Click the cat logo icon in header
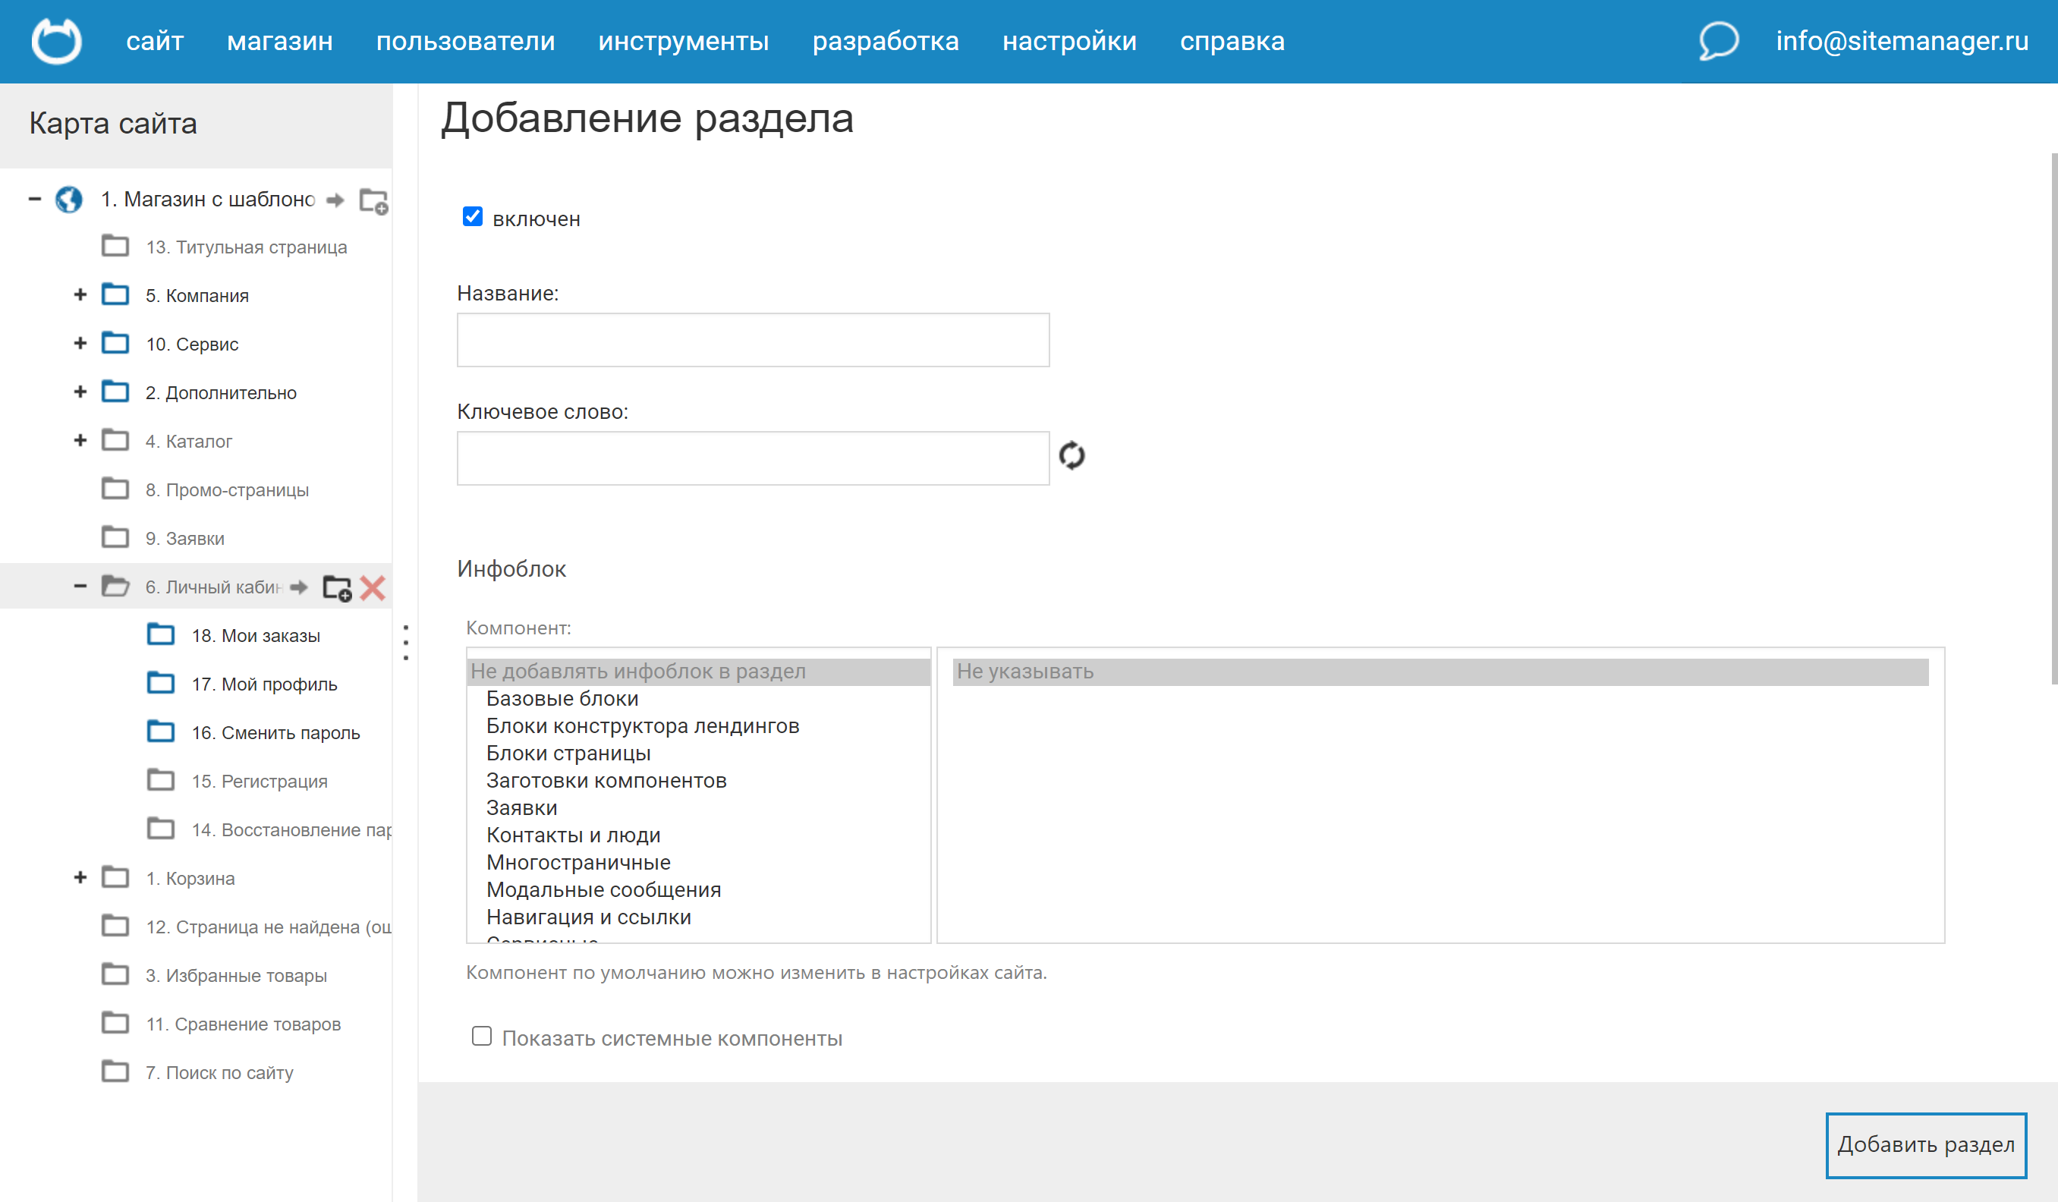Screen dimensions: 2058x1202 (x=56, y=41)
